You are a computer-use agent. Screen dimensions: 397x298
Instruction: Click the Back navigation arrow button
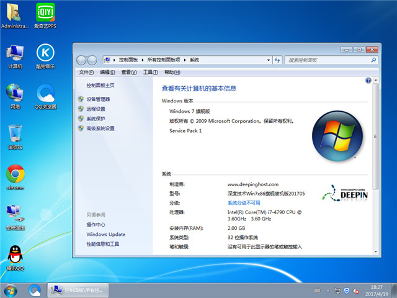coord(81,60)
